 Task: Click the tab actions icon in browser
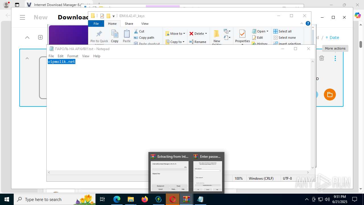point(17,5)
